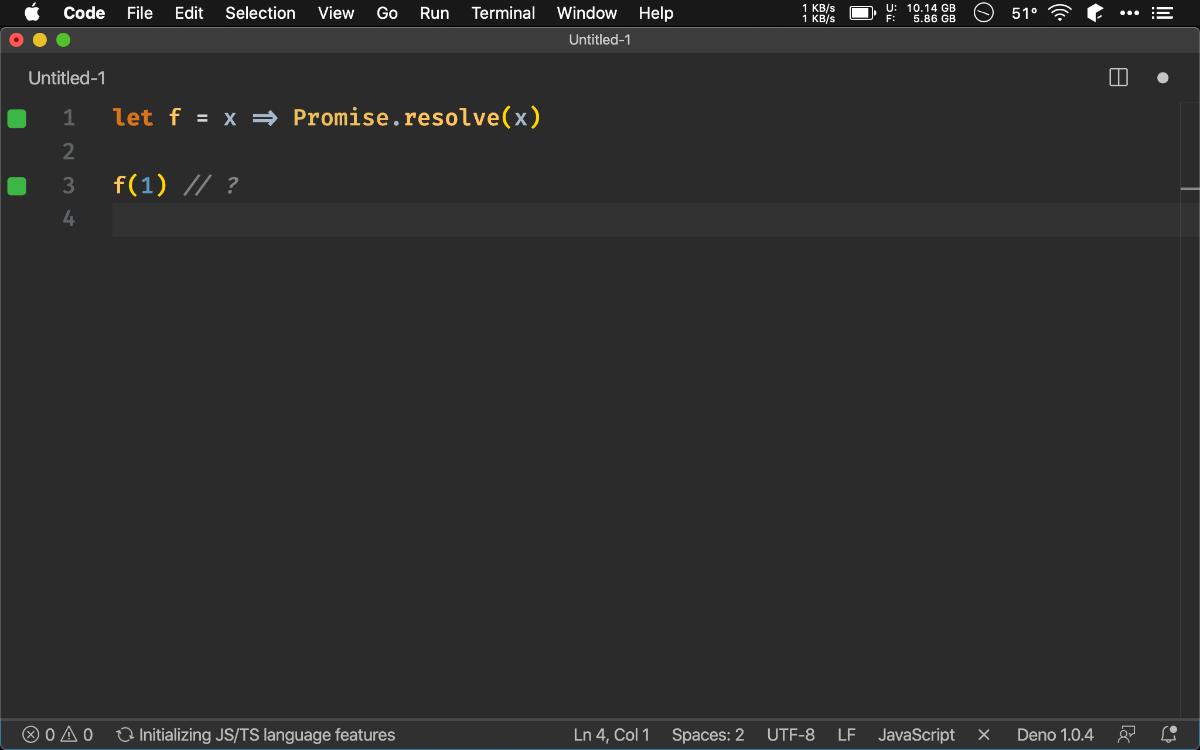Open the Terminal menu
Screen dimensions: 1200x750
[501, 12]
